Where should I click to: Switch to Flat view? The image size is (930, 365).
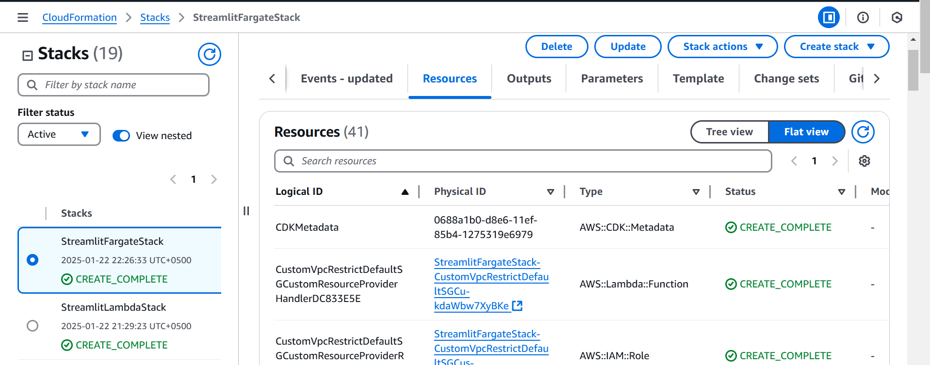click(806, 132)
